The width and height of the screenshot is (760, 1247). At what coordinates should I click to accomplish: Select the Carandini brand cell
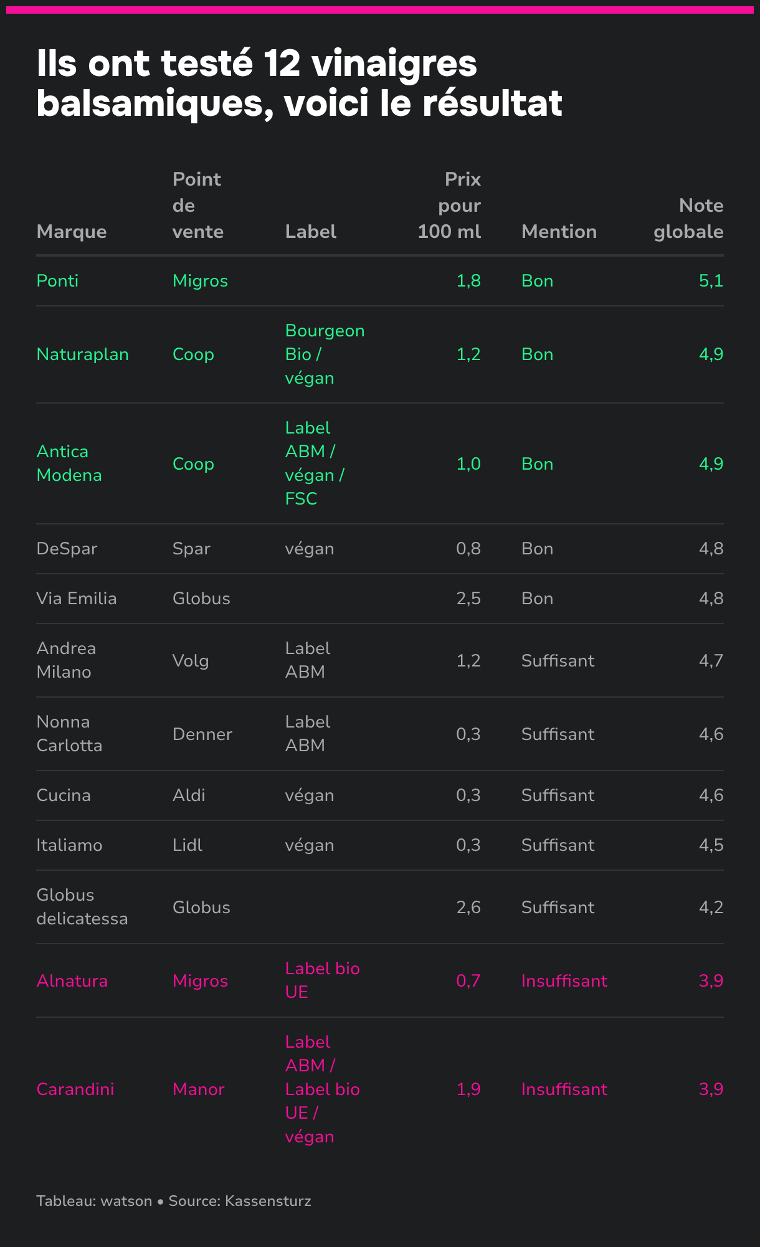pyautogui.click(x=75, y=1089)
